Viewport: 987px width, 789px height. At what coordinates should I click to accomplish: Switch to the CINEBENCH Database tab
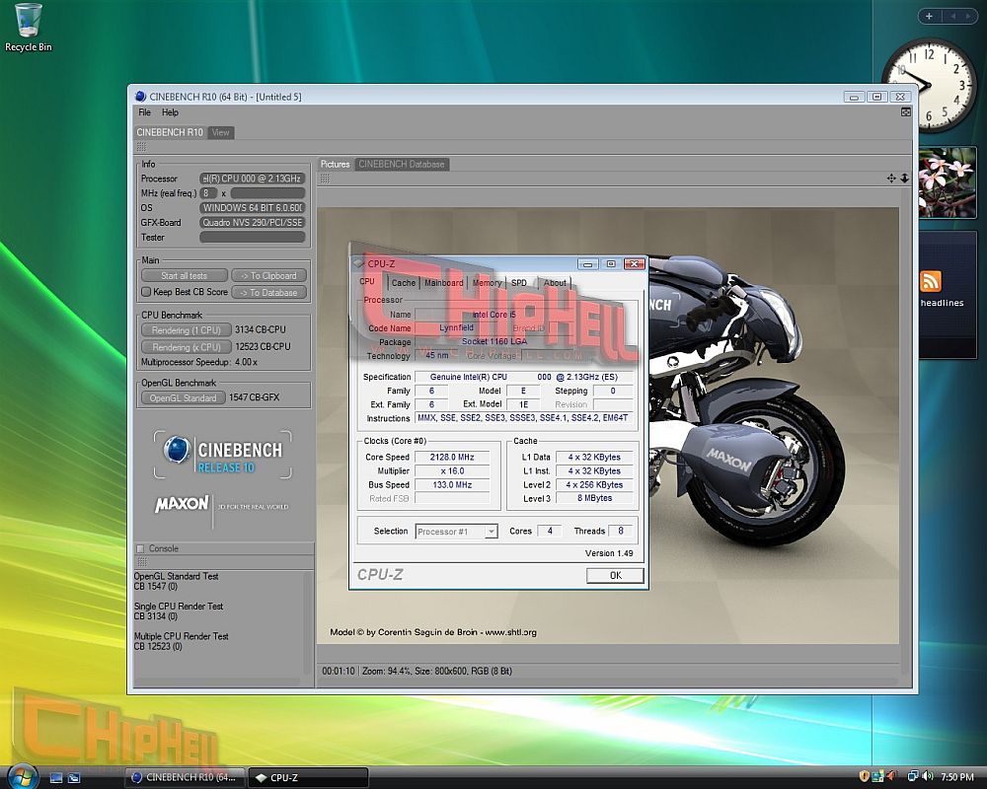[x=402, y=165]
